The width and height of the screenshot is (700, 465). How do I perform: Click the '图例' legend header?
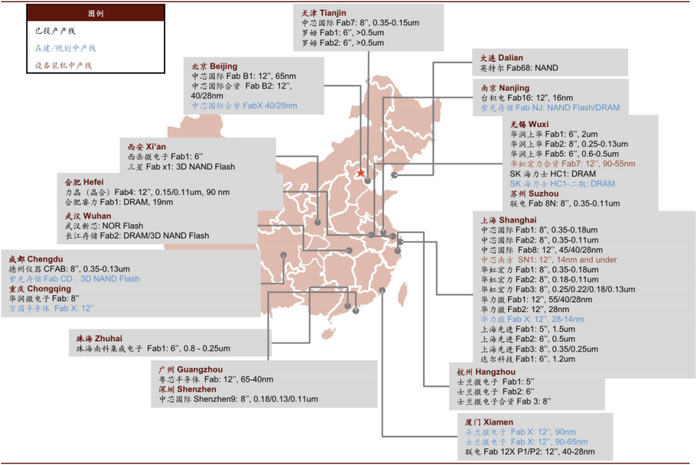tap(95, 14)
